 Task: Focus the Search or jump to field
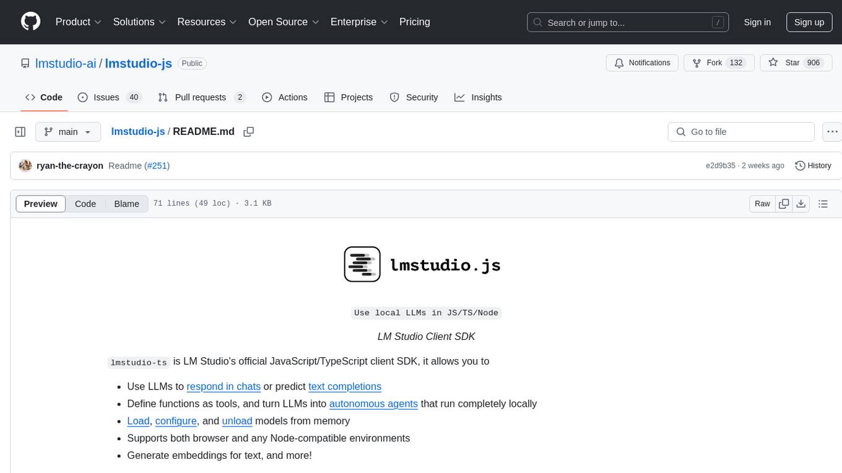click(627, 22)
